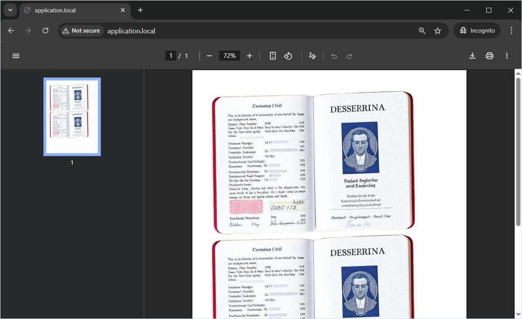This screenshot has height=319, width=522.
Task: Print the PDF document
Action: tap(490, 56)
